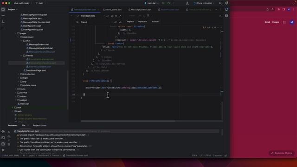Screen dimensions: 297x167
Task: Open main.dart in project tree
Action: pyautogui.click(x=24, y=104)
